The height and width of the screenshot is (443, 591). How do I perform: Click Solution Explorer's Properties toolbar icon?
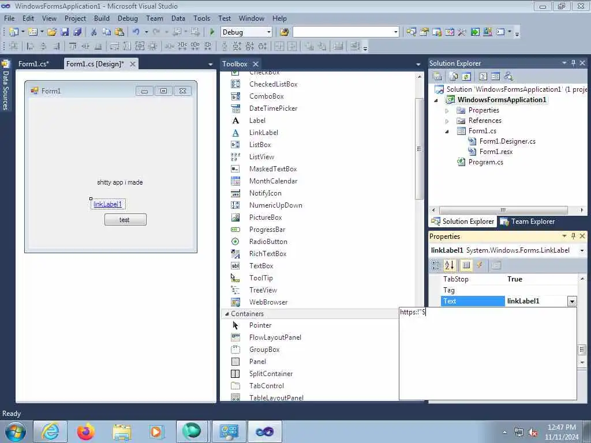tap(437, 77)
